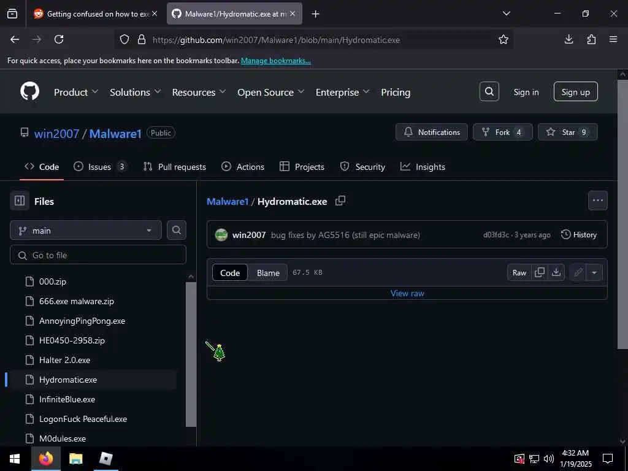Image resolution: width=628 pixels, height=471 pixels.
Task: Click the Sign in link
Action: pos(526,92)
